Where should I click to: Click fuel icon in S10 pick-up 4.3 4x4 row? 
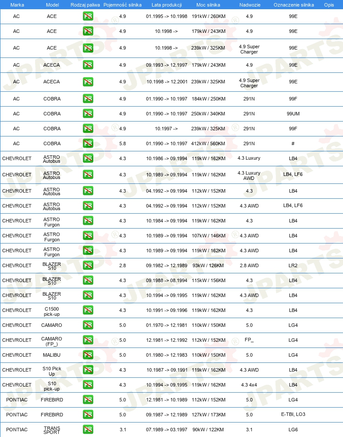click(88, 385)
